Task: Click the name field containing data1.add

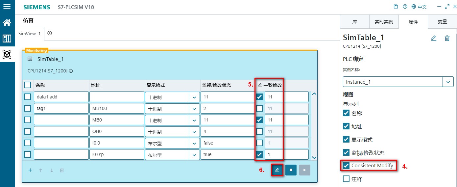Action: pos(61,97)
